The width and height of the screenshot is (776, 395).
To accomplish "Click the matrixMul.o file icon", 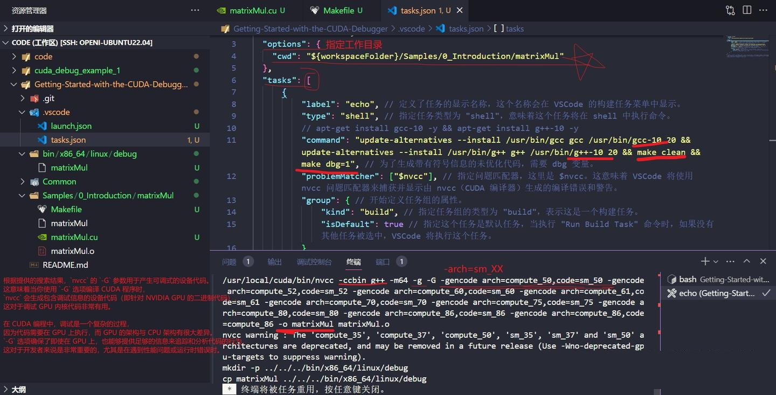I will [42, 251].
